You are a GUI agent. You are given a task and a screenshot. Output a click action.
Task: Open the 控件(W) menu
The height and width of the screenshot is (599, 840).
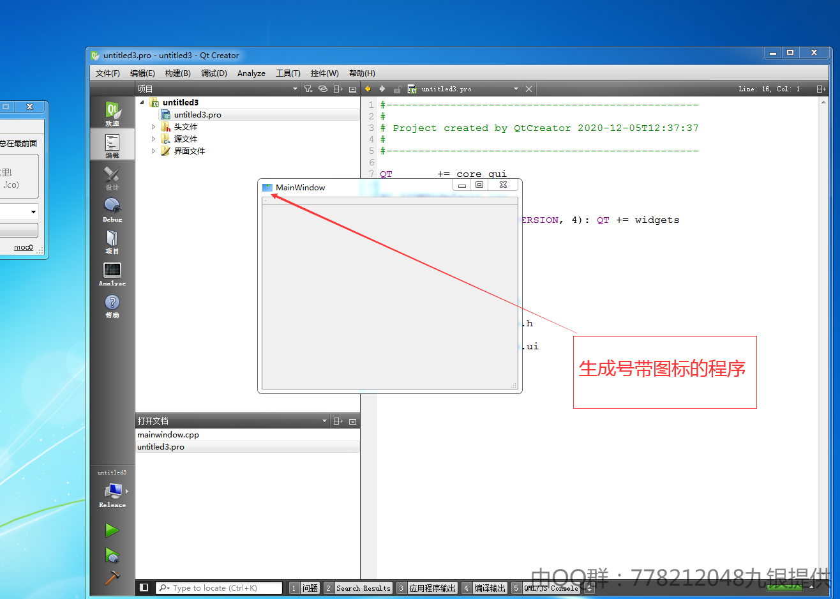(324, 73)
